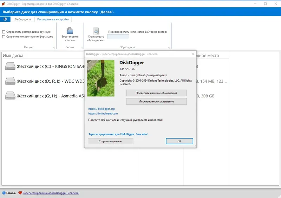Click the drive icon for WDC disk D:, F:, I:

click(x=10, y=81)
